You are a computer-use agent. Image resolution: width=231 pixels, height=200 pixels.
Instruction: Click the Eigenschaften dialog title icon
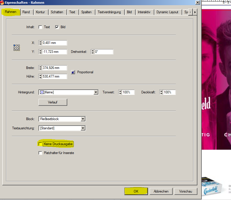(x=3, y=2)
